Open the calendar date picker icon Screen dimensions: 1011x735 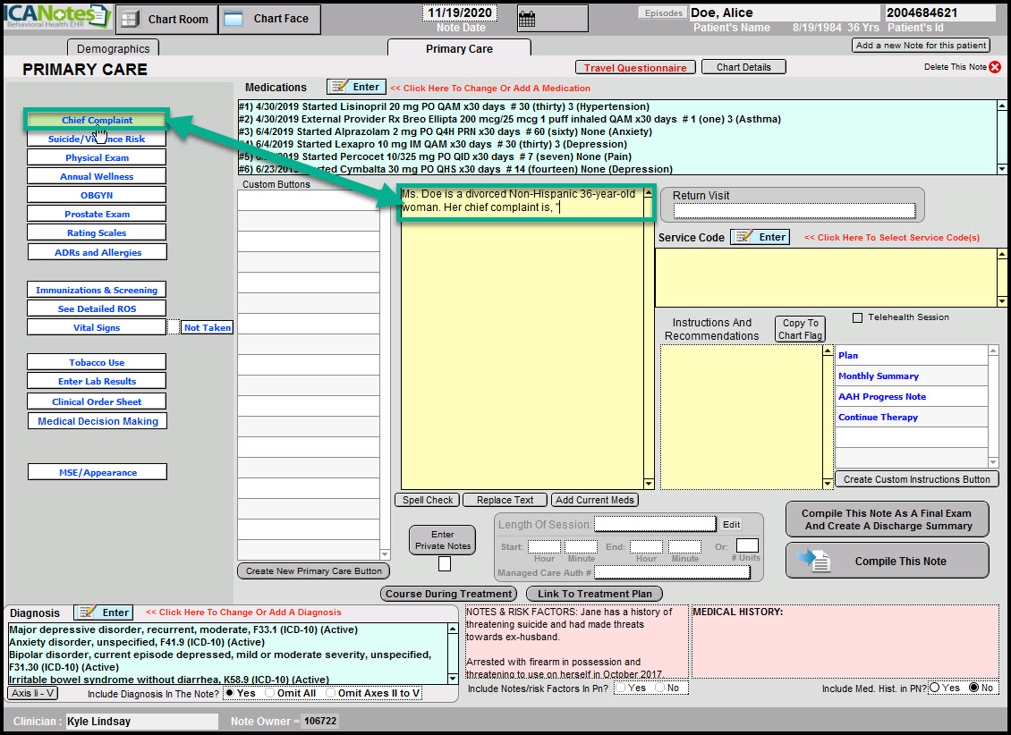pos(527,18)
